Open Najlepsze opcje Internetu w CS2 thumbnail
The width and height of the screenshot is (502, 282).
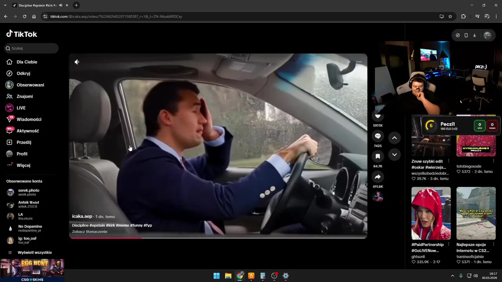[x=476, y=213]
